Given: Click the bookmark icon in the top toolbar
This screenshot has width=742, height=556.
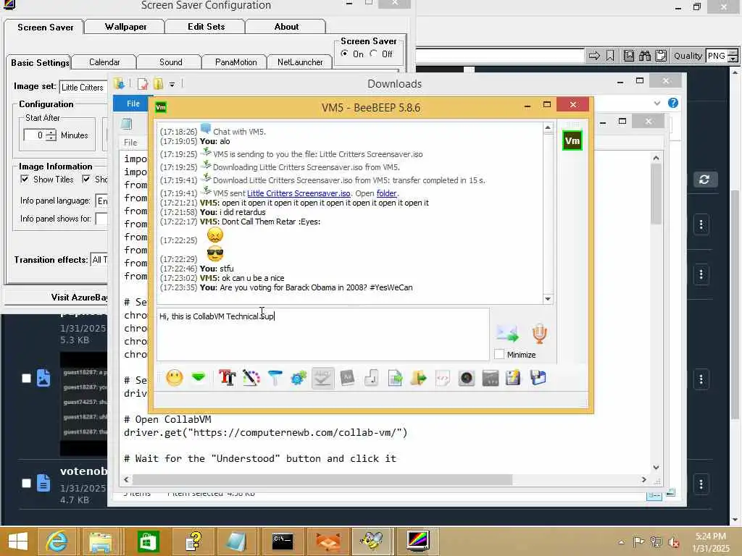Looking at the screenshot, I should click(610, 56).
